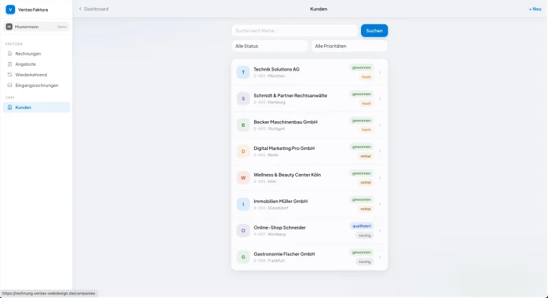The height and width of the screenshot is (298, 548).
Task: Expand Technik Solutions AG row chevron
Action: 380,73
